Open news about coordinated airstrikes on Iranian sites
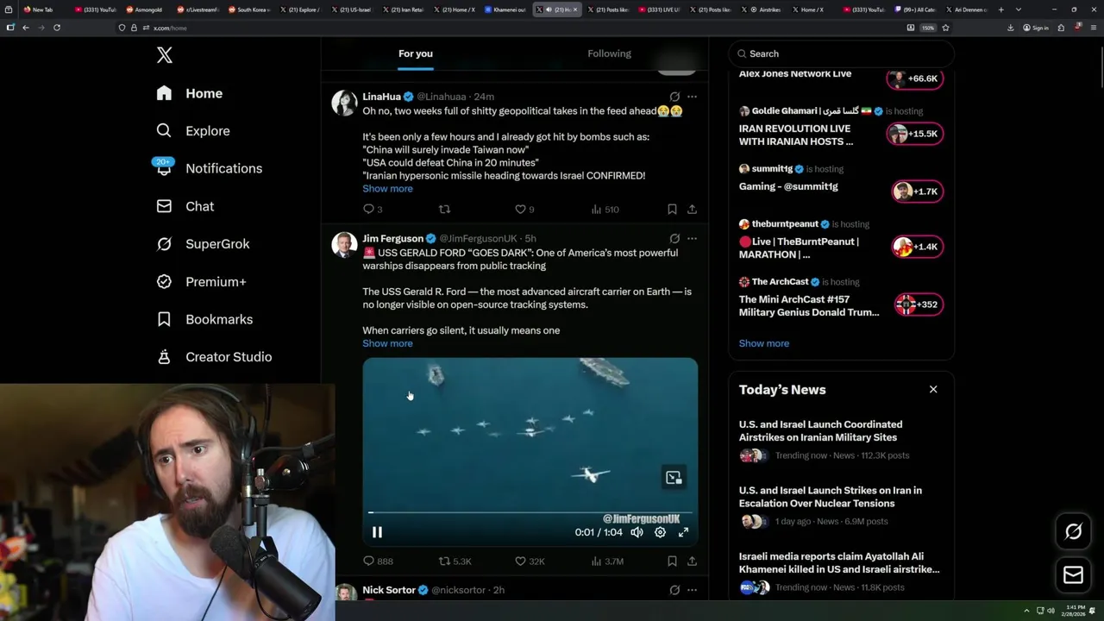1104x621 pixels. (841, 440)
